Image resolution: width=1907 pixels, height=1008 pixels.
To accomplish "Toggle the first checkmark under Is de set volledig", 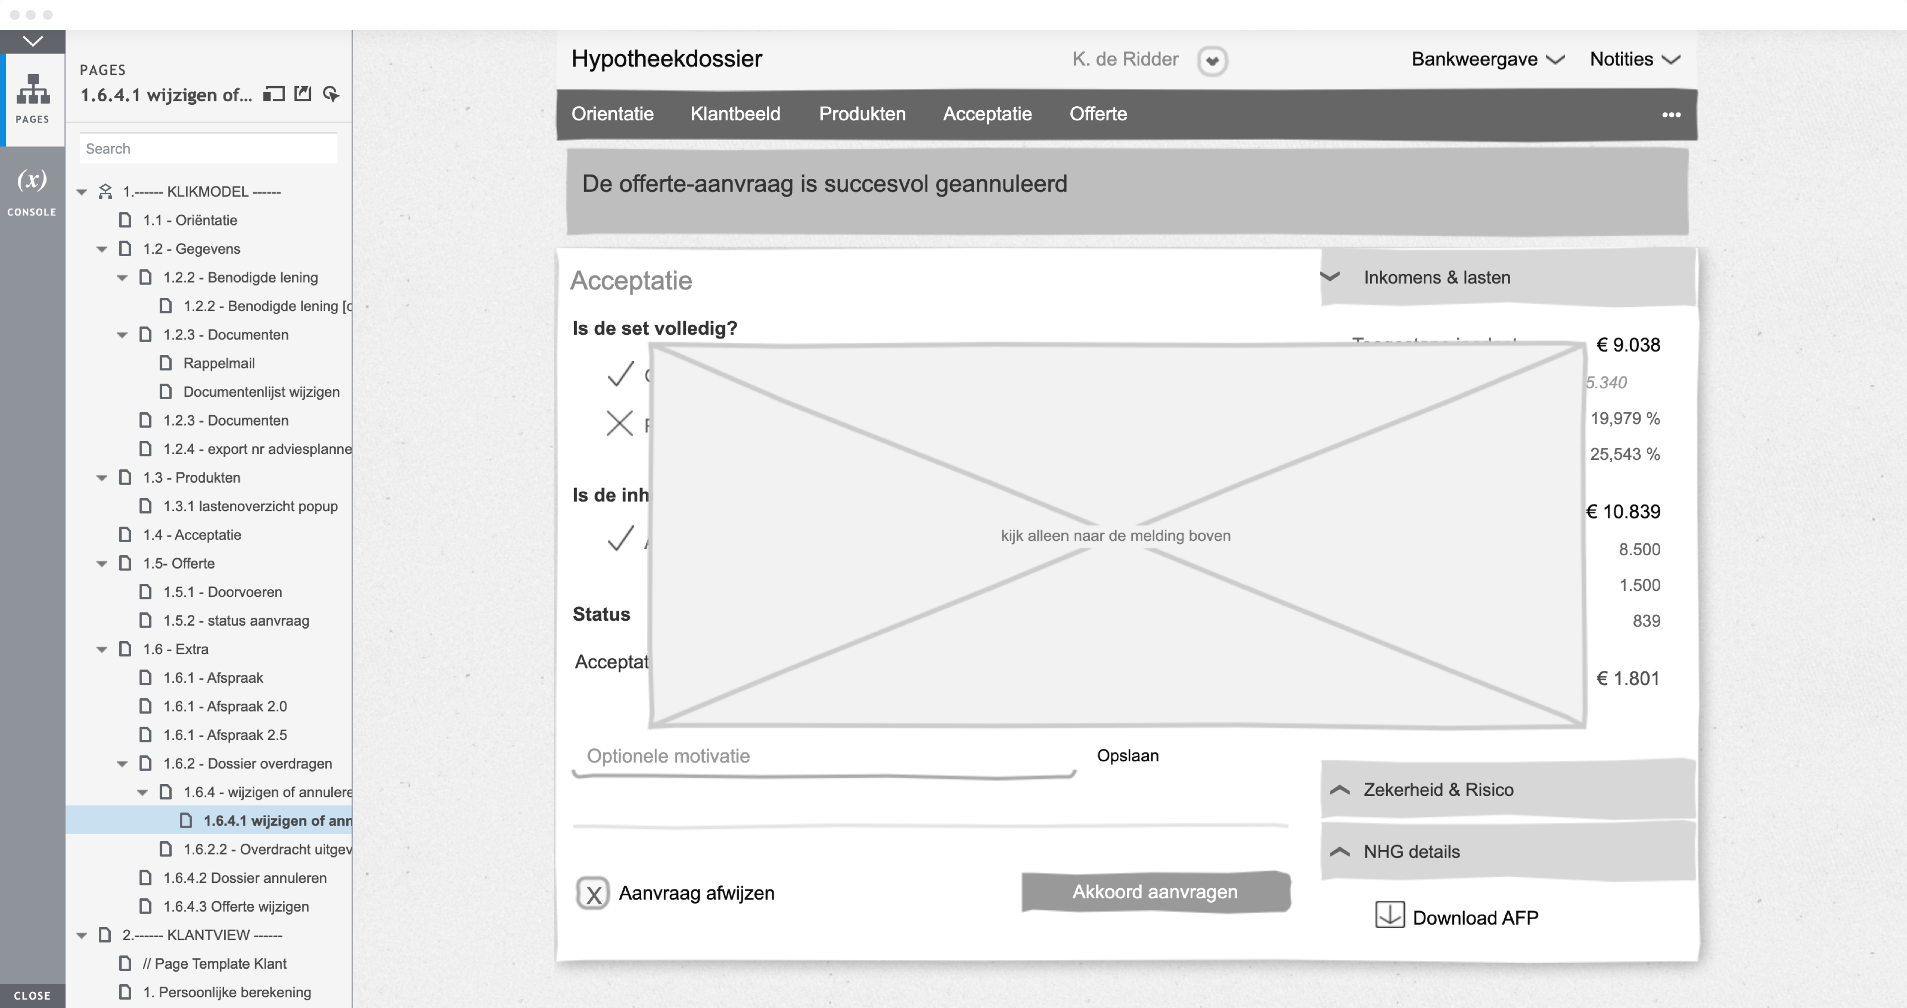I will [620, 374].
